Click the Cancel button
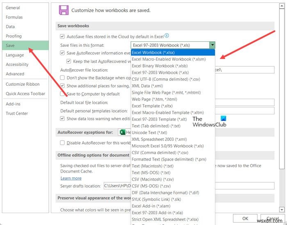287x225 pixels. click(x=273, y=218)
